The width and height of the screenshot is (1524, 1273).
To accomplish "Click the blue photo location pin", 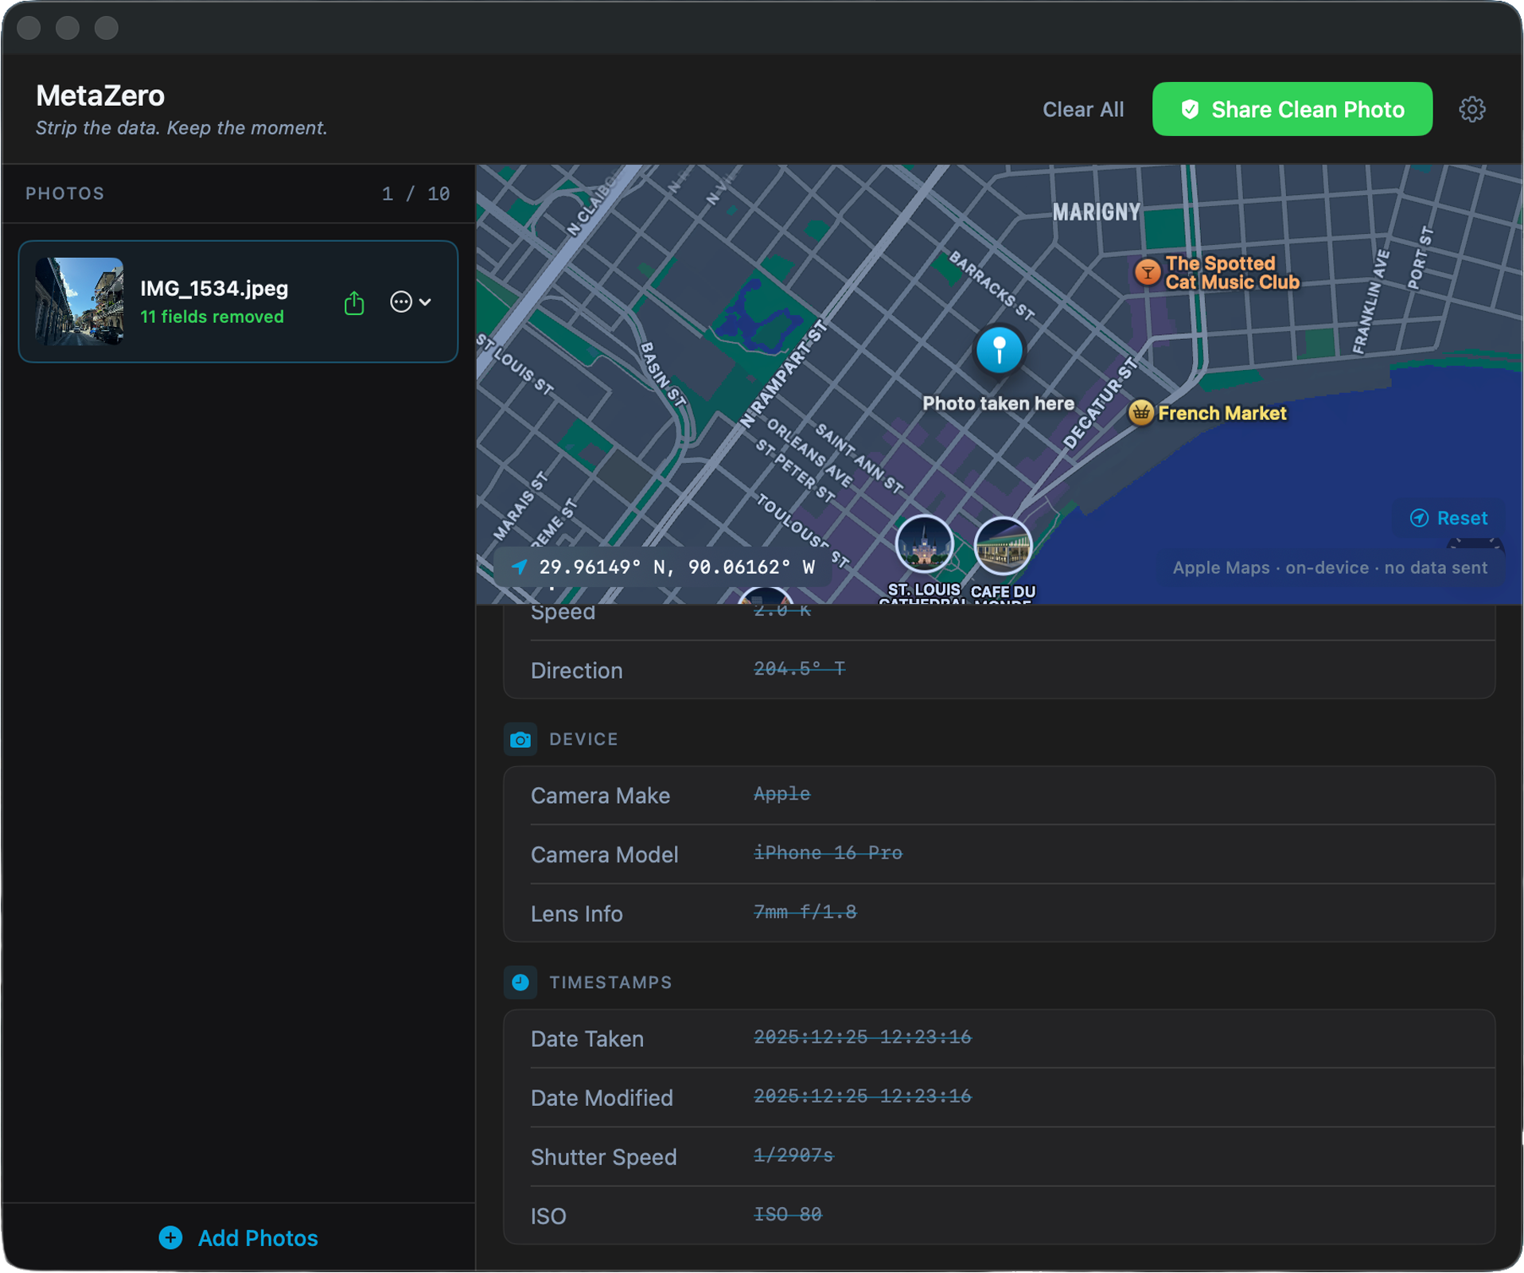I will coord(999,350).
